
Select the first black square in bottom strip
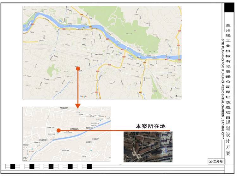coord(13,166)
